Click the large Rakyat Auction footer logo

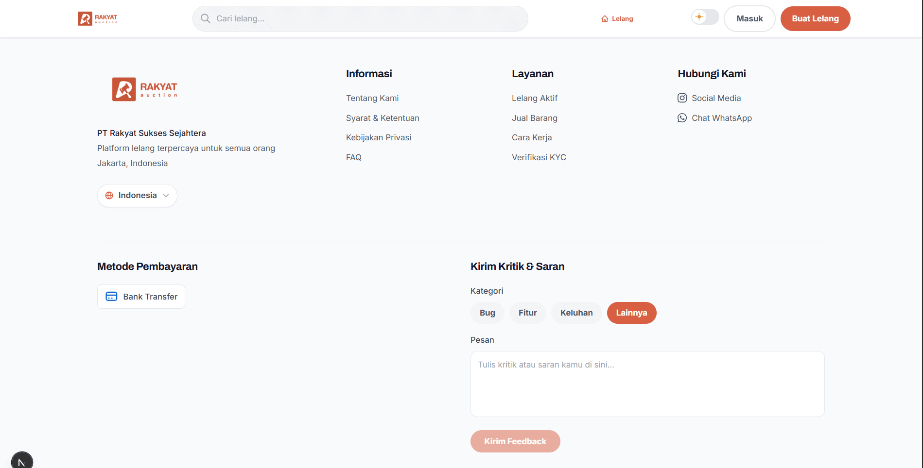(x=145, y=89)
